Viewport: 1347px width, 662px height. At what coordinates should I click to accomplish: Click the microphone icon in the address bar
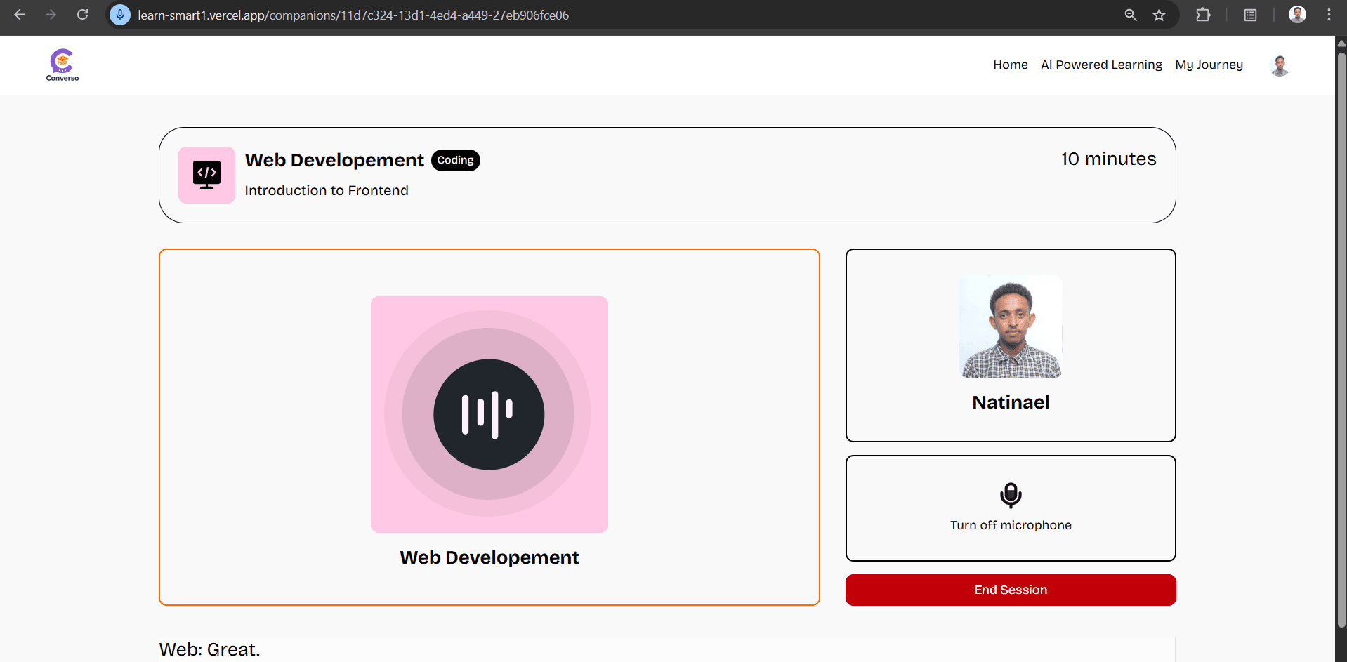(x=119, y=15)
